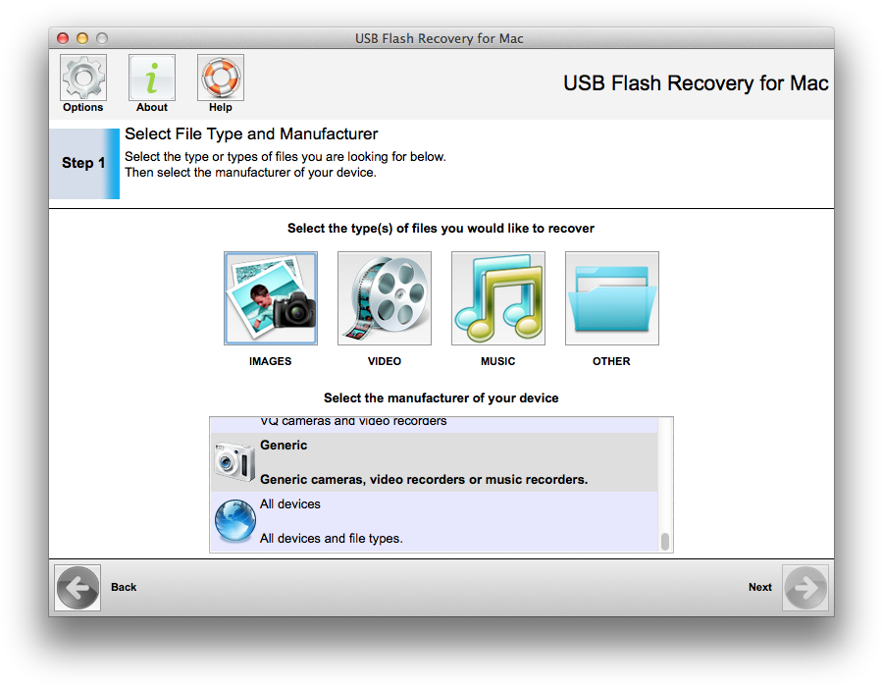Click the Generic camera icon in the list

(x=234, y=461)
